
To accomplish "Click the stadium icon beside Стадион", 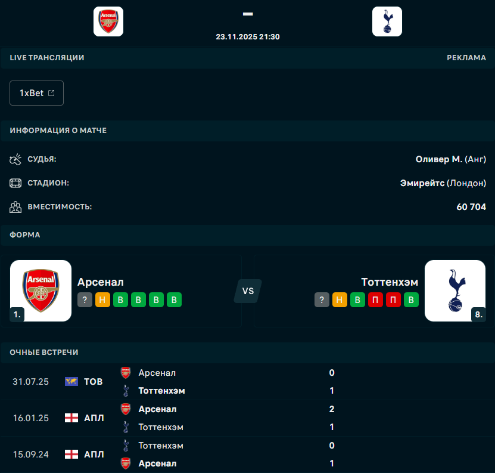I will tap(15, 183).
